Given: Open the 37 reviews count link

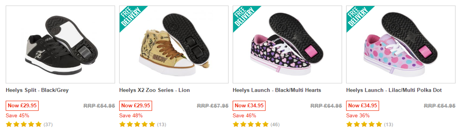Looking at the screenshot, I should coord(48,125).
